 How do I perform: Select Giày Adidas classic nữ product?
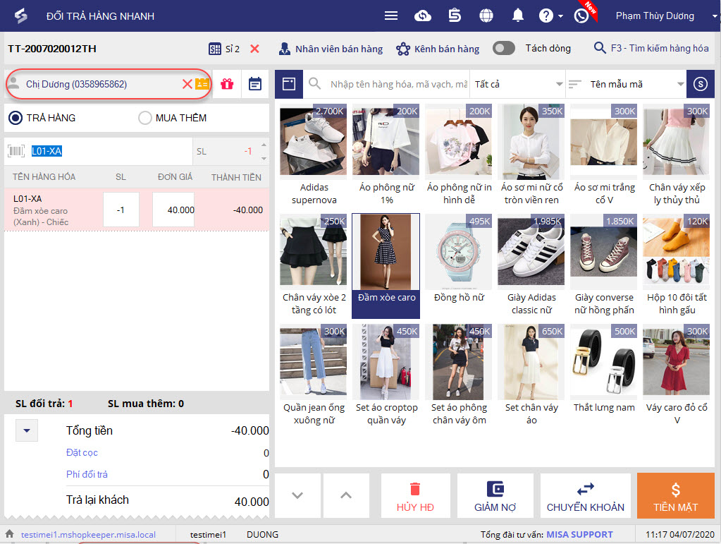(531, 266)
